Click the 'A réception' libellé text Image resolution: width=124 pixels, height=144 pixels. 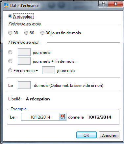(38, 99)
